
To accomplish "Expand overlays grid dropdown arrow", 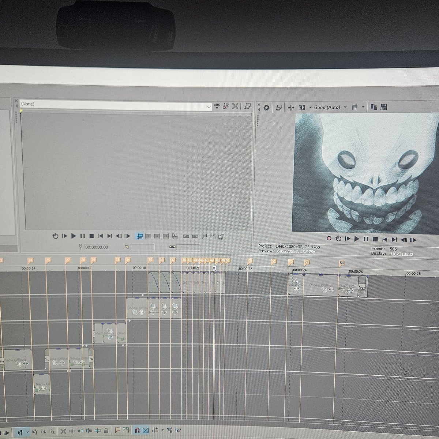I will point(363,107).
